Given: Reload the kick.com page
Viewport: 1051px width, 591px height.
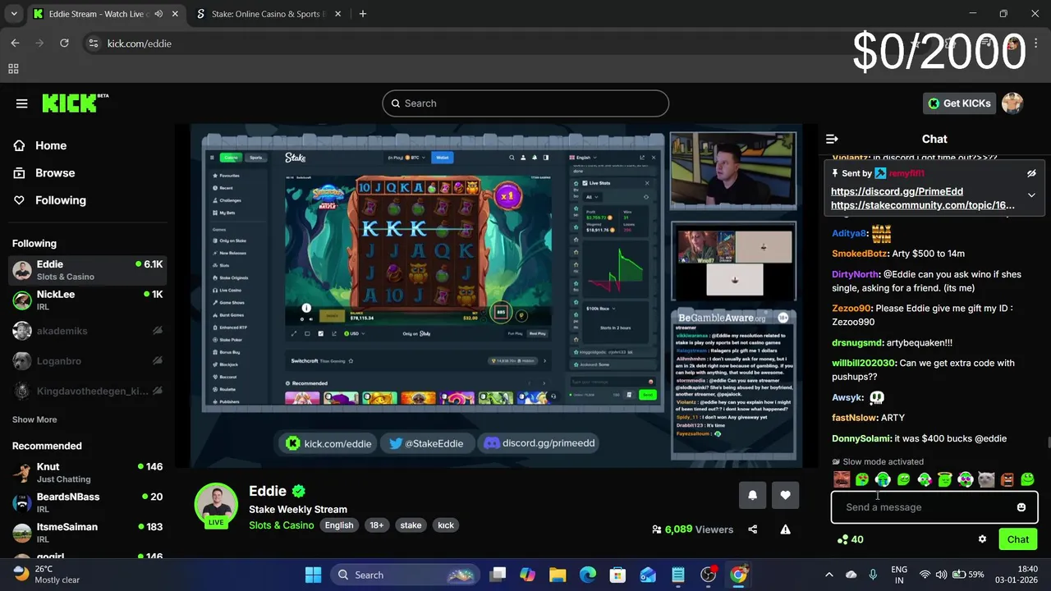Looking at the screenshot, I should coord(64,44).
